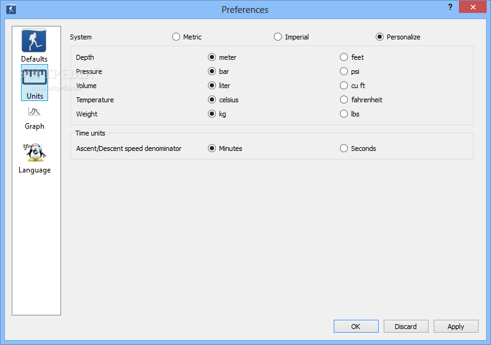The width and height of the screenshot is (491, 345).
Task: Click the Pressure label
Action: click(x=89, y=71)
